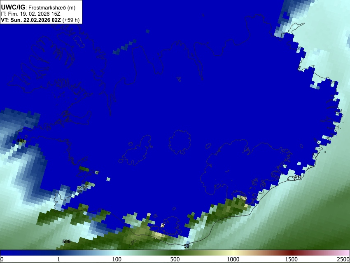Click the 599 value label on the map

[x=66, y=241]
